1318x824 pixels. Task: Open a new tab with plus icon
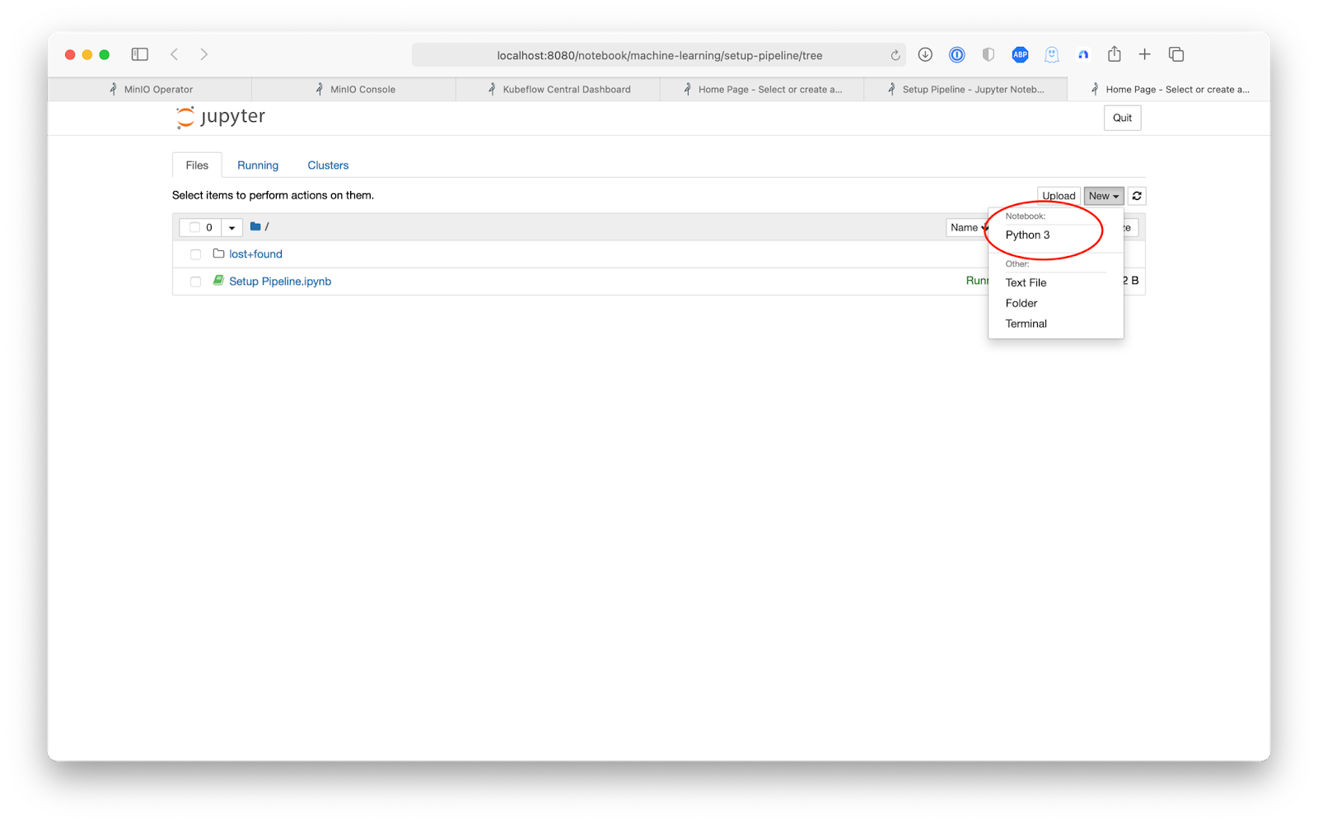click(x=1144, y=54)
